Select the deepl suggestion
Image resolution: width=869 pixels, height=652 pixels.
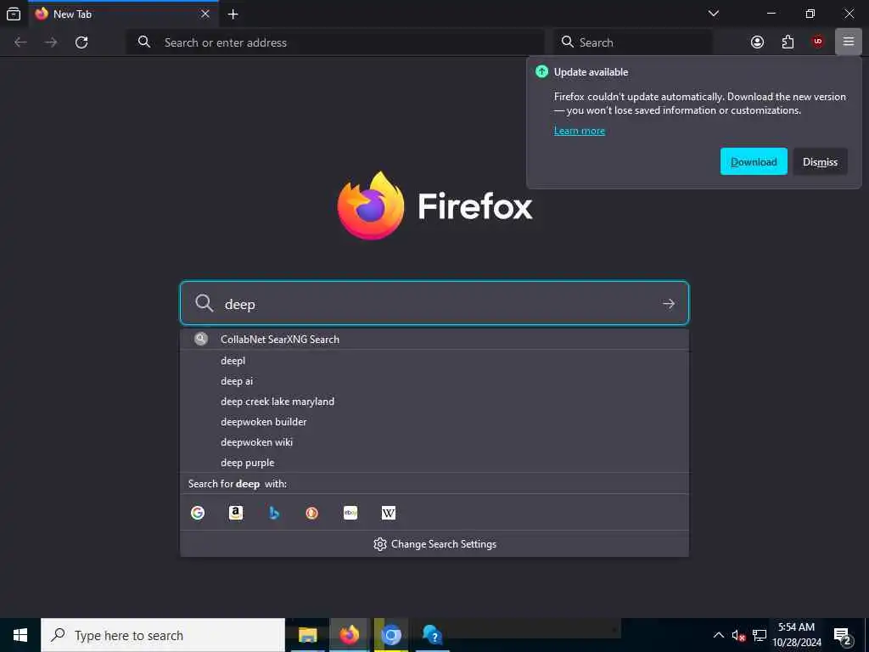434,360
